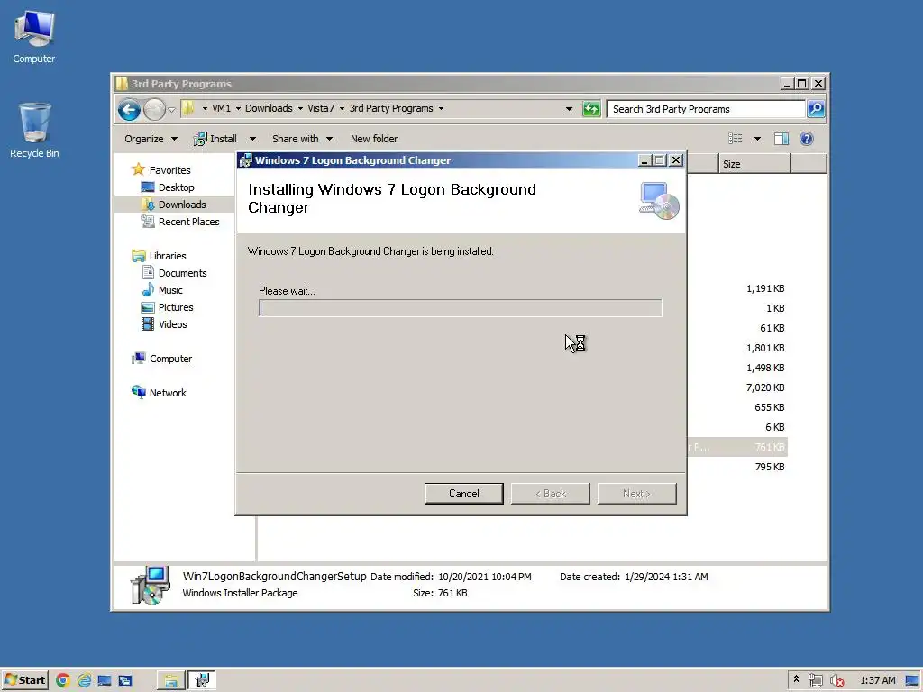Open the Install dropdown arrow
923x692 pixels.
click(x=252, y=139)
